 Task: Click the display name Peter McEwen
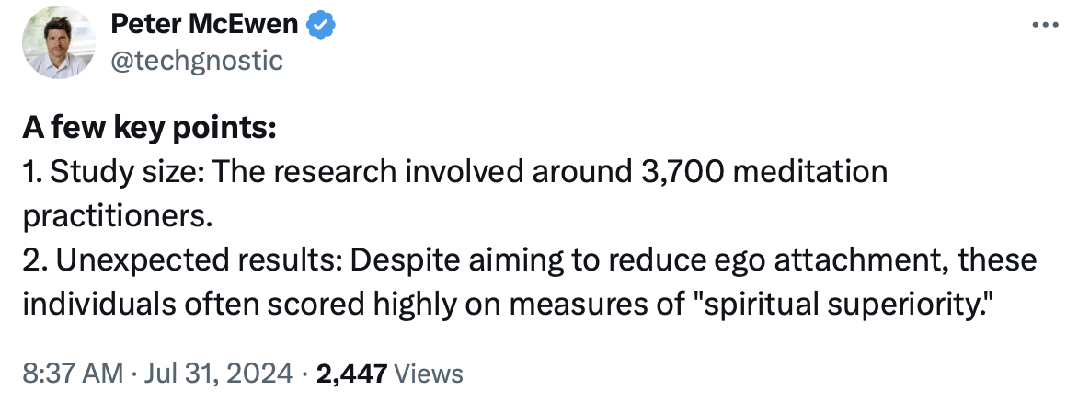point(204,25)
